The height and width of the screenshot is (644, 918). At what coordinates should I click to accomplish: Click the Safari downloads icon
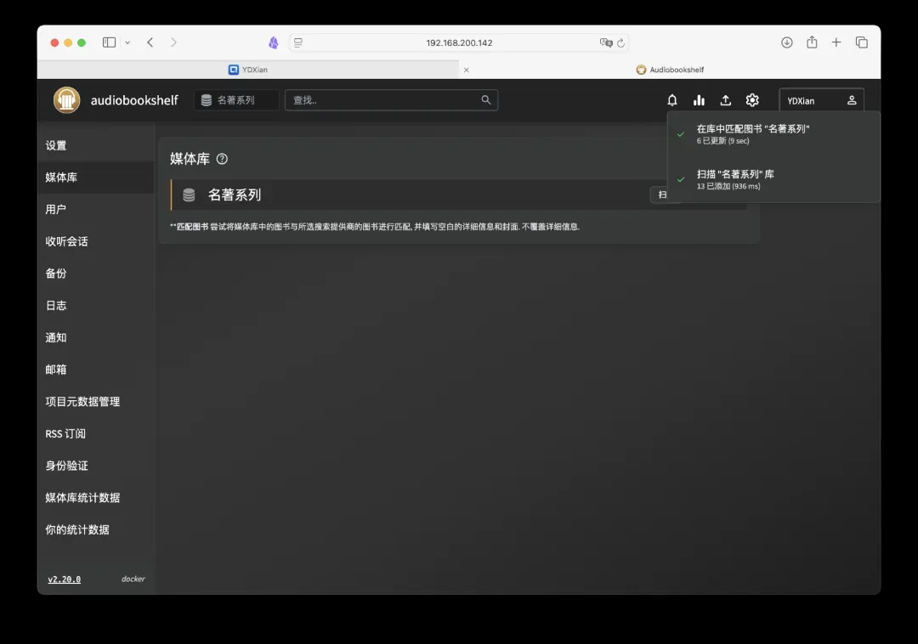pyautogui.click(x=787, y=42)
